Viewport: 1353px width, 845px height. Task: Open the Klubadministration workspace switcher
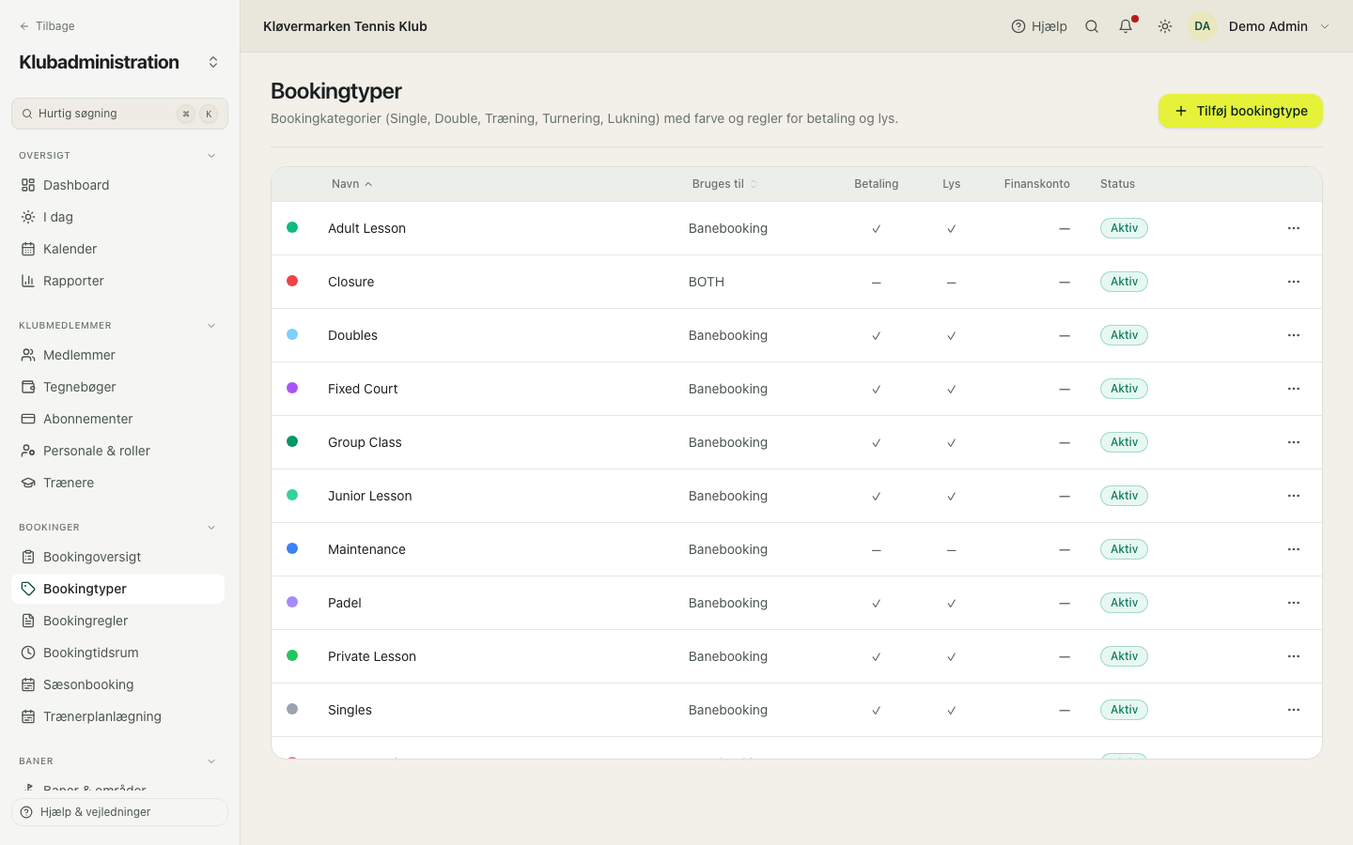(213, 62)
